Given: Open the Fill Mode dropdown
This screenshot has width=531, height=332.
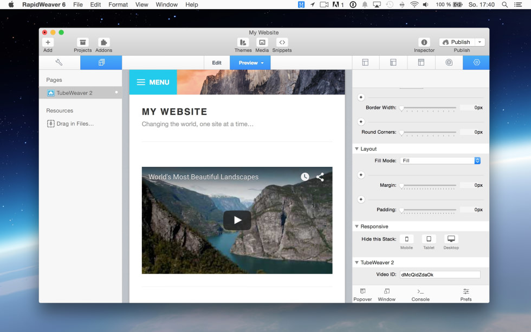Looking at the screenshot, I should pos(440,161).
